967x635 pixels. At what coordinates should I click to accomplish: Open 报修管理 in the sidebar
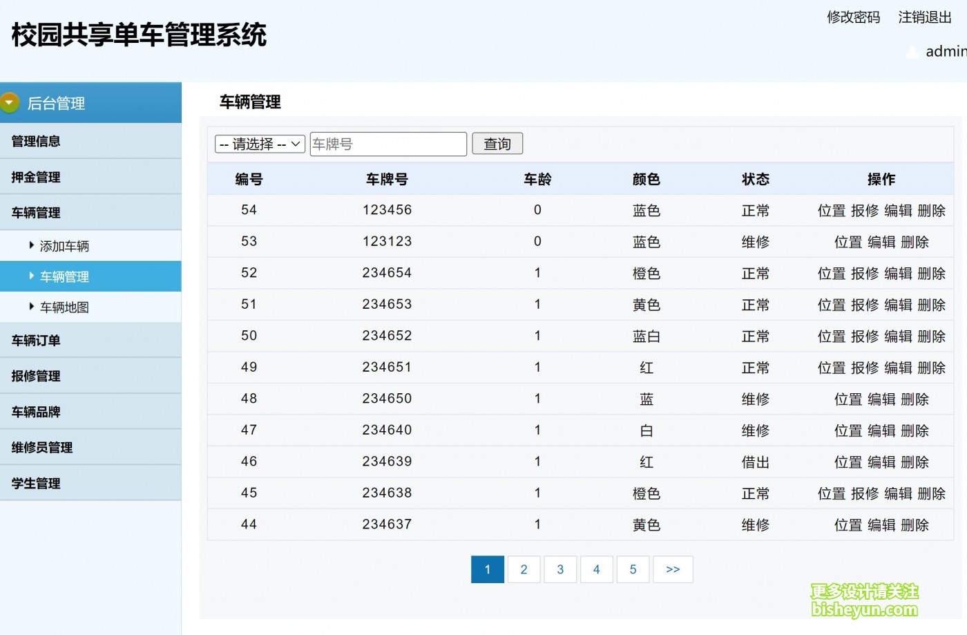(36, 376)
